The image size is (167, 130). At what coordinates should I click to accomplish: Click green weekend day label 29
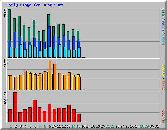point(147,126)
